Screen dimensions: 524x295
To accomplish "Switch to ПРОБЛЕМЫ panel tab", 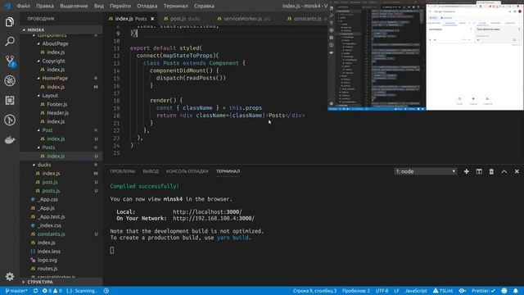I will pos(123,171).
